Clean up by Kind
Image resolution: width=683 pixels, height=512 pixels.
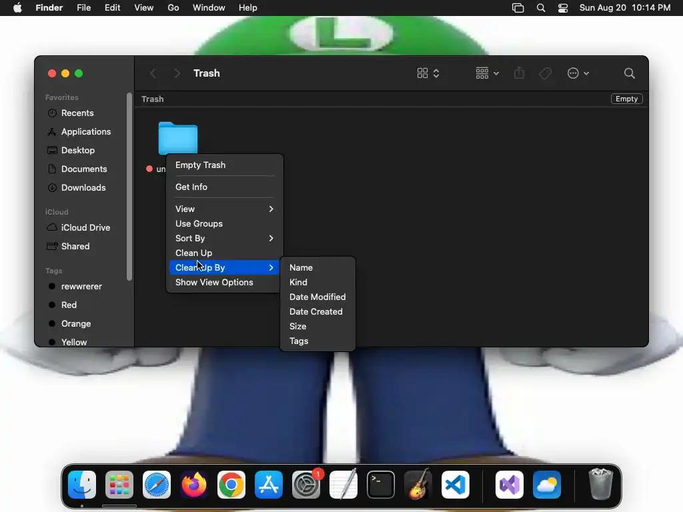[317, 282]
